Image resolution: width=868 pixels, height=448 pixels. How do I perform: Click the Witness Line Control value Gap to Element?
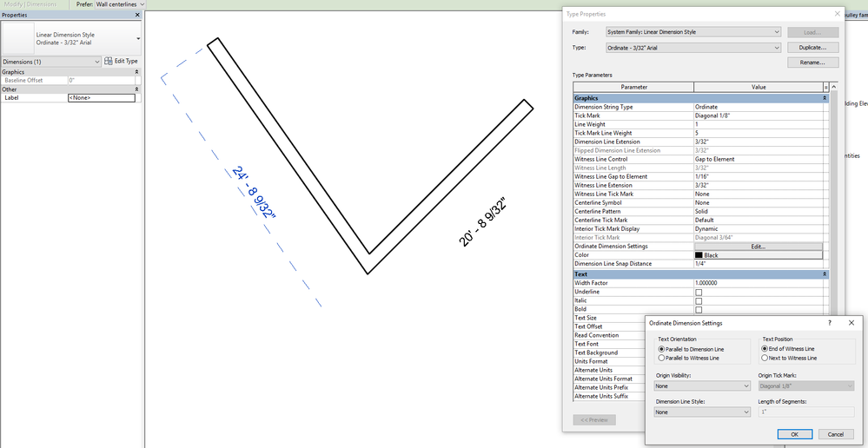759,159
